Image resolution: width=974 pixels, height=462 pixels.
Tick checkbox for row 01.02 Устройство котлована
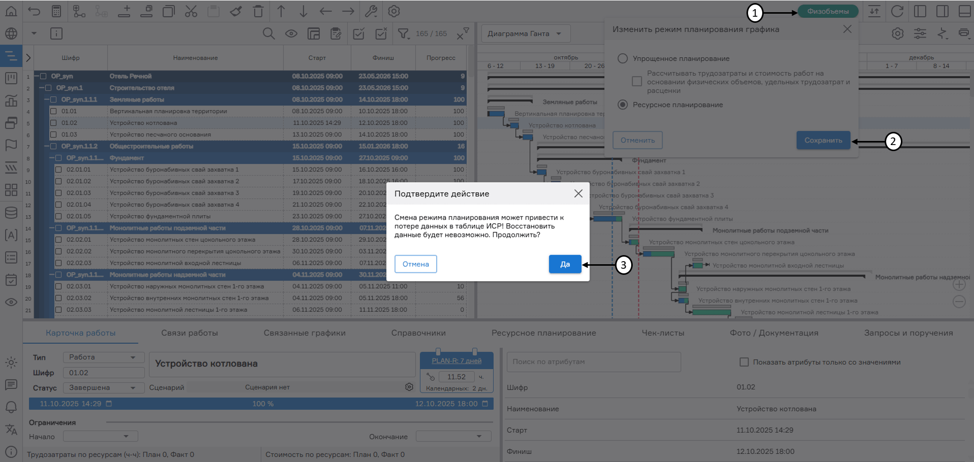pyautogui.click(x=53, y=123)
